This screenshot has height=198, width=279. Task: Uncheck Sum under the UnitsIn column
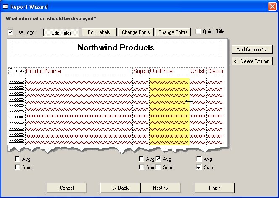click(199, 167)
